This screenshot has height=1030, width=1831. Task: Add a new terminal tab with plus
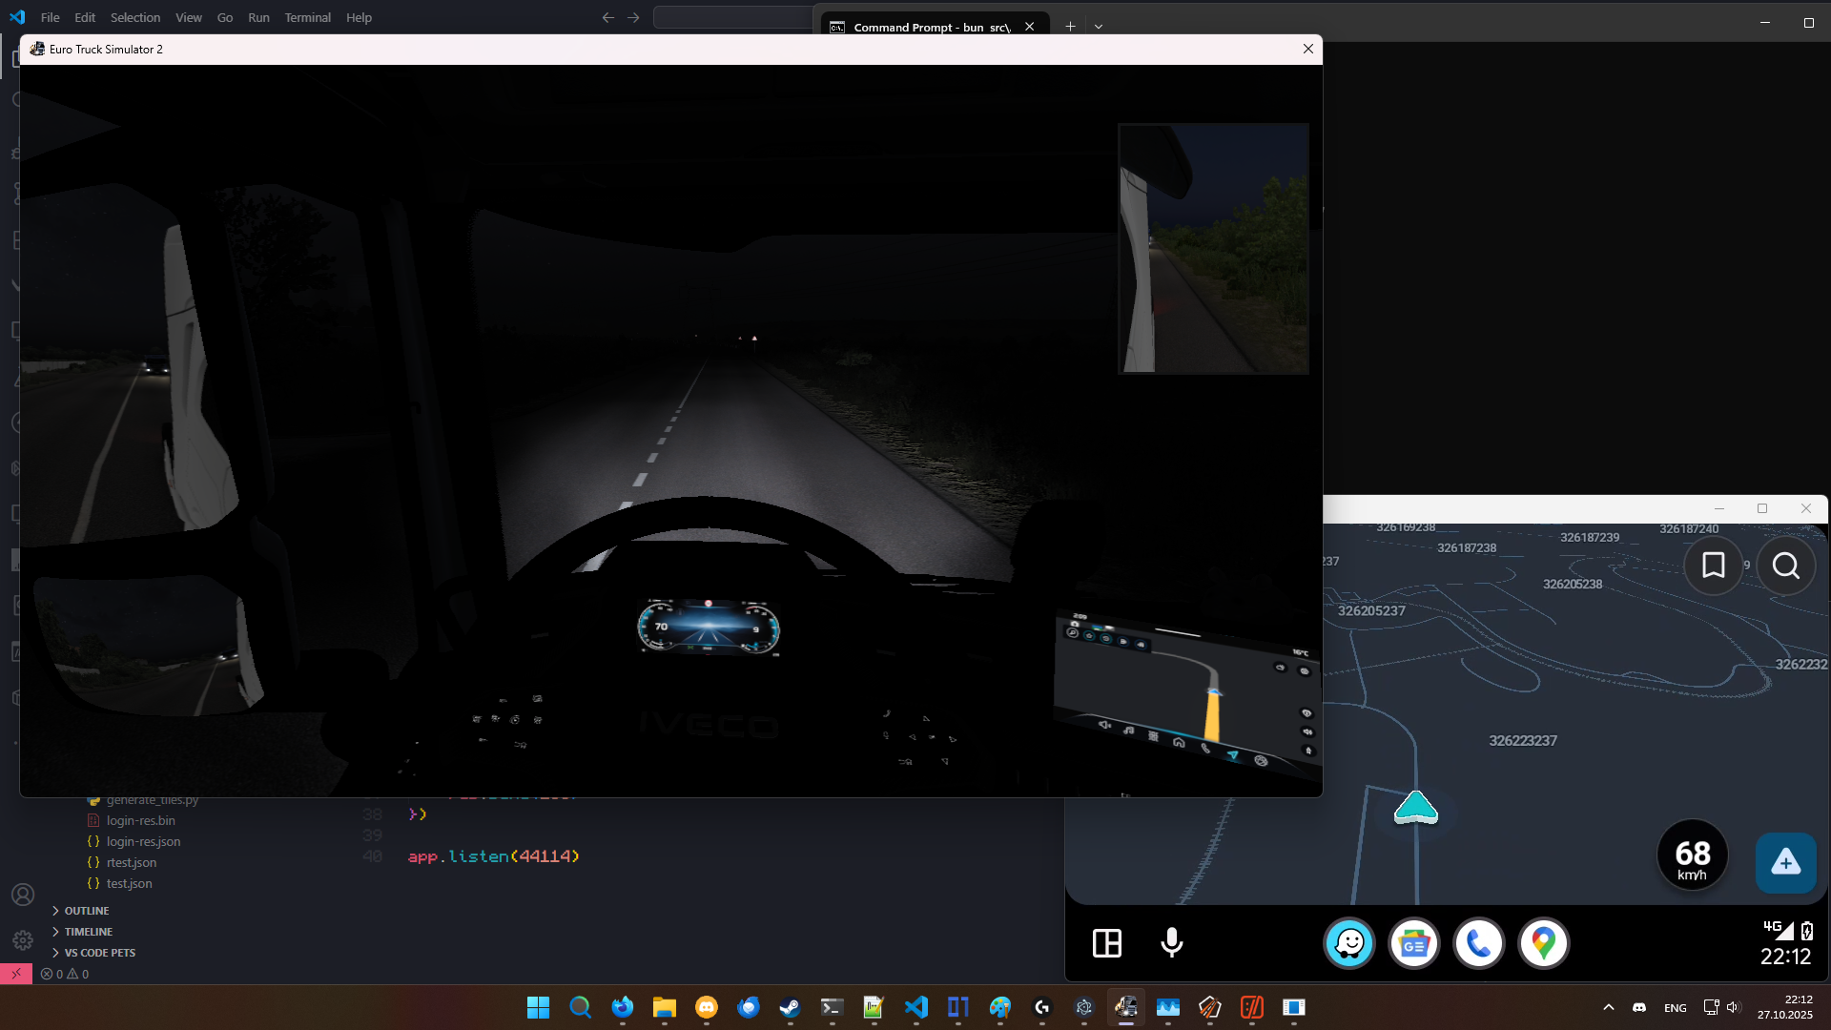[x=1070, y=27]
